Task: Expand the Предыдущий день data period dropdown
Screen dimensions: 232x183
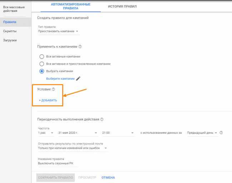Action: 202,133
